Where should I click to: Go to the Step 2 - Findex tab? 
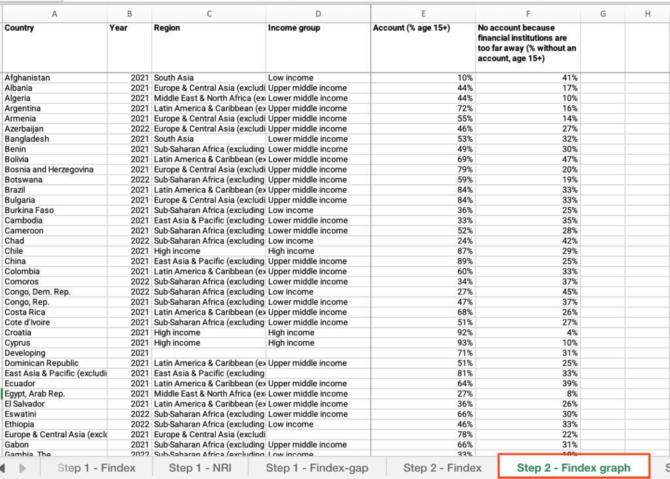click(x=442, y=468)
